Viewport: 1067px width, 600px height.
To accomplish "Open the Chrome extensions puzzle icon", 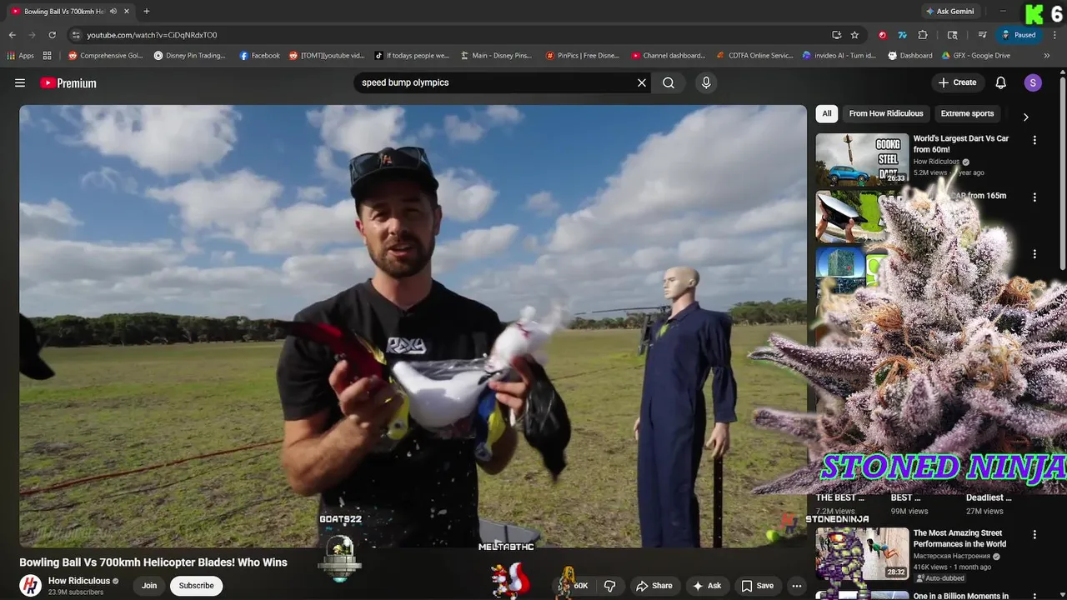I will (923, 35).
